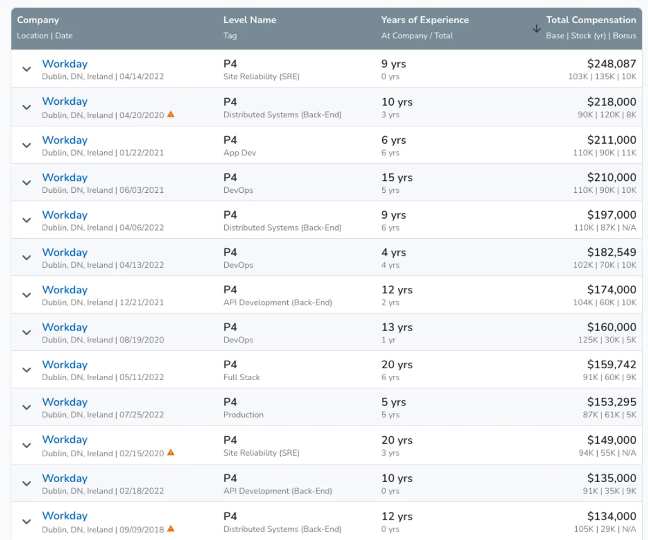Expand row chevron for 06/03/2021 DevOps entry
This screenshot has height=540, width=648.
point(26,183)
